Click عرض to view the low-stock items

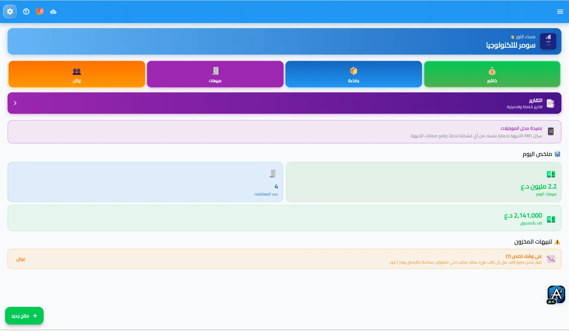pyautogui.click(x=21, y=259)
